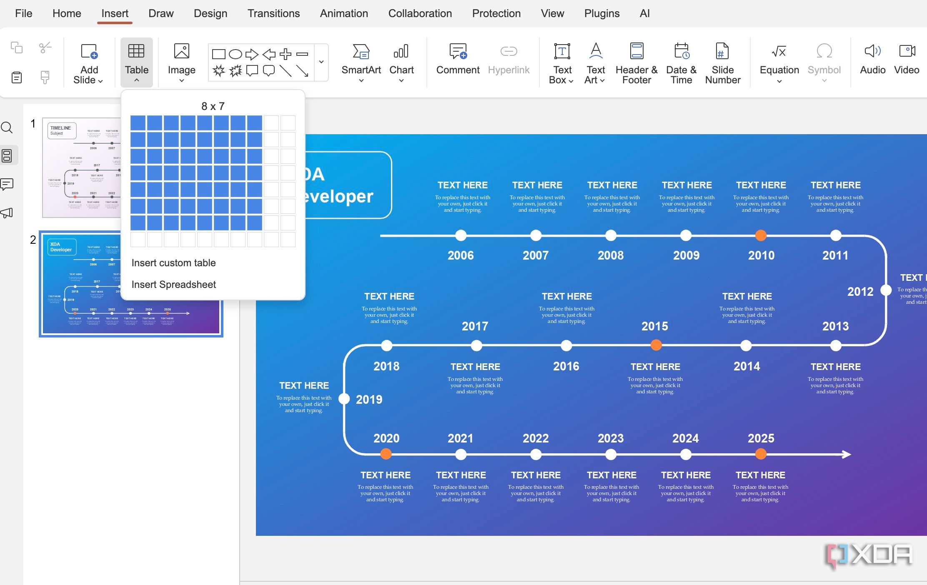Open the Equation dropdown
Image resolution: width=927 pixels, height=585 pixels.
tap(779, 81)
